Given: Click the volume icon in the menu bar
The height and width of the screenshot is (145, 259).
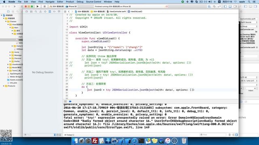Looking at the screenshot, I should (210, 2).
